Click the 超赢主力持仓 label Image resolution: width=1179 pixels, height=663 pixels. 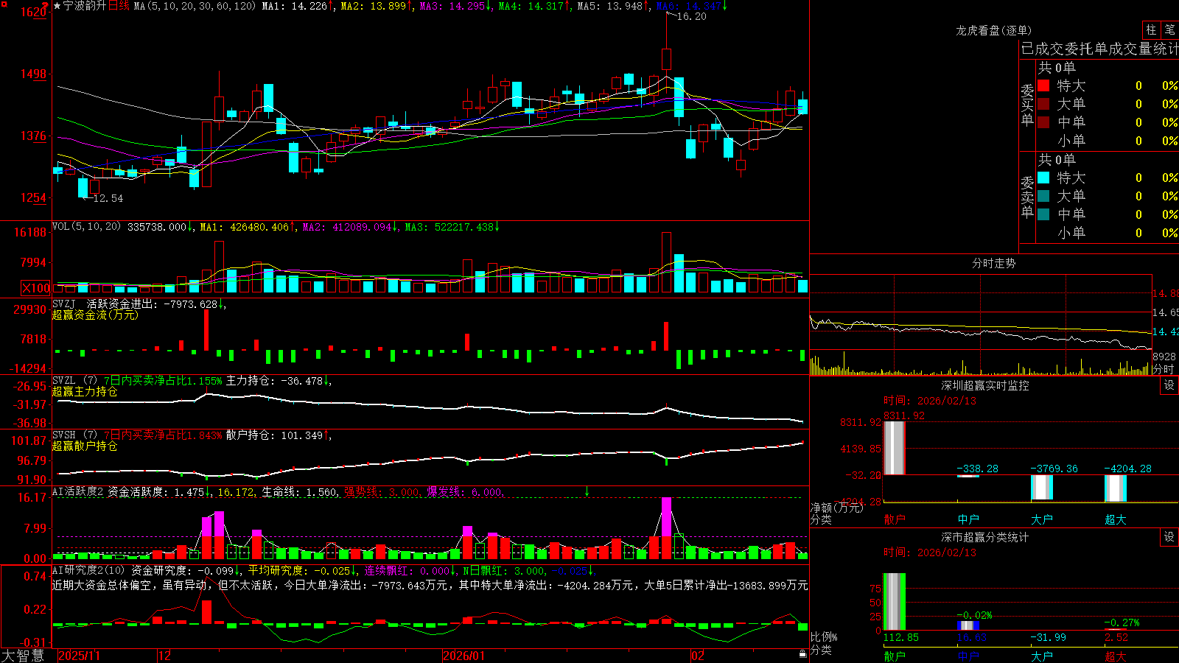[x=85, y=391]
